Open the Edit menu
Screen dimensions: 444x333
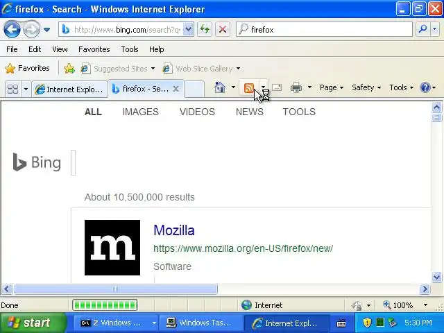pos(35,49)
